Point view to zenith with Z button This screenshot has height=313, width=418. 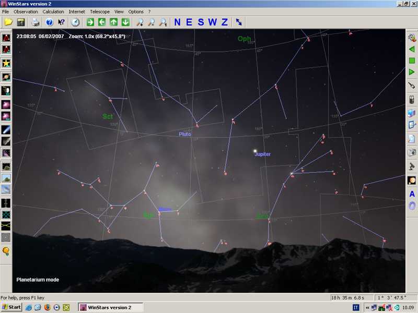click(x=225, y=22)
